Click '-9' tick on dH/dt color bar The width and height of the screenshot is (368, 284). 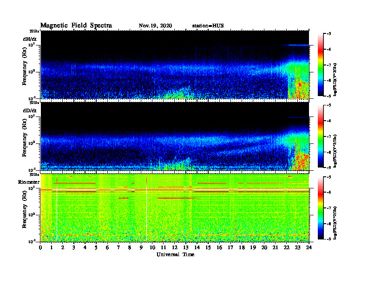[x=329, y=96]
